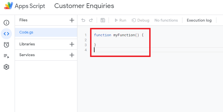Add a library using the plus icon
Screen dimensions: 223x112
click(72, 44)
